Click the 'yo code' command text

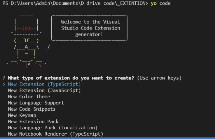[x=161, y=3]
